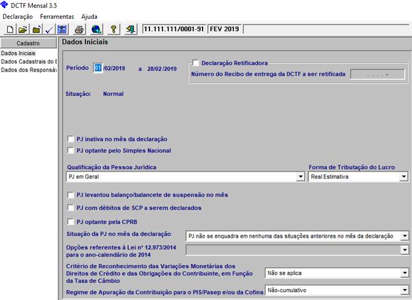This screenshot has width=412, height=300.
Task: Print the declaration using the printer icon
Action: (79, 29)
